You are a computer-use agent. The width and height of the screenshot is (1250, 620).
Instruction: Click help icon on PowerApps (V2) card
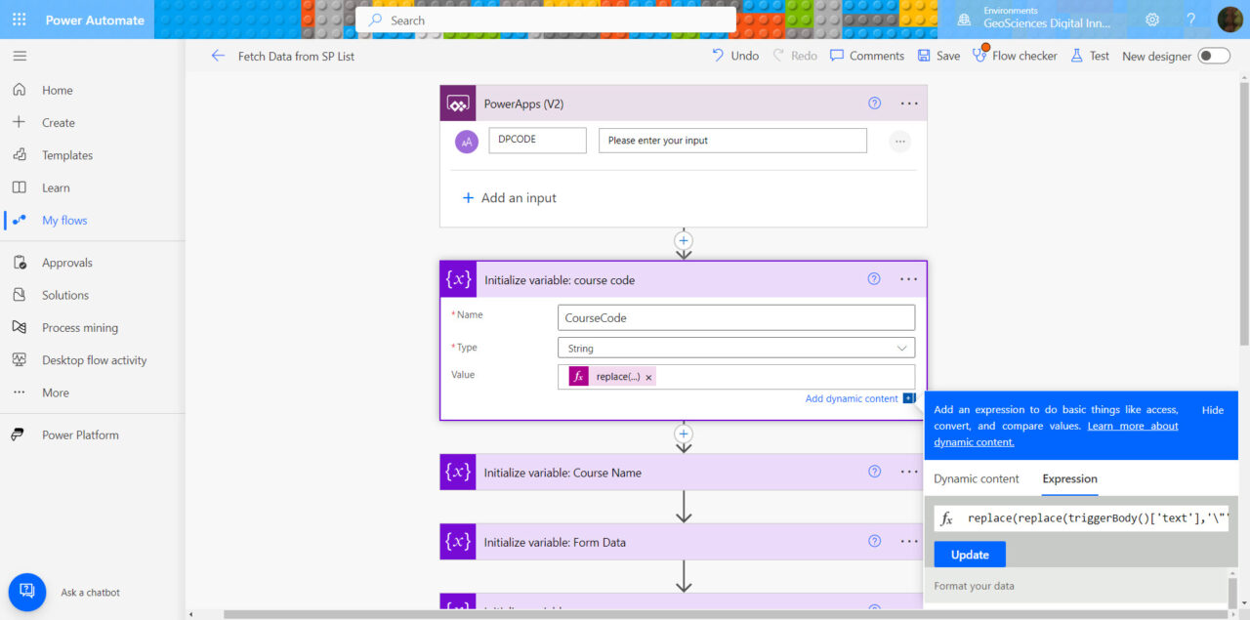[x=874, y=103]
